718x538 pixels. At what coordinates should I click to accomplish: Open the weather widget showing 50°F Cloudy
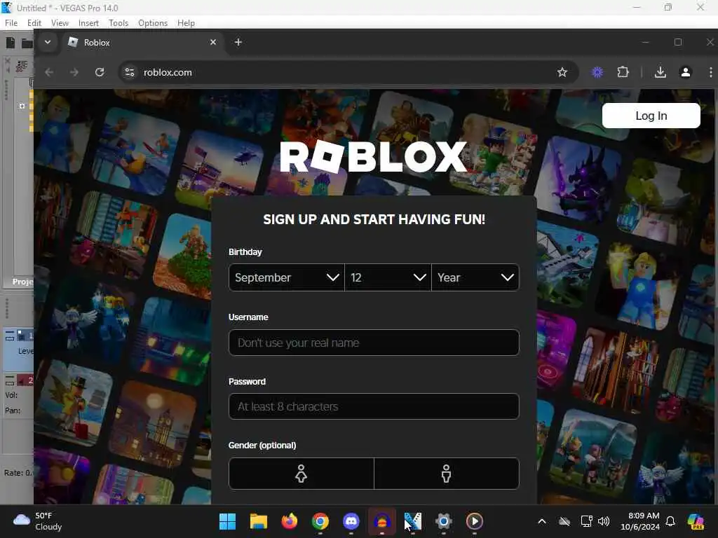point(38,521)
